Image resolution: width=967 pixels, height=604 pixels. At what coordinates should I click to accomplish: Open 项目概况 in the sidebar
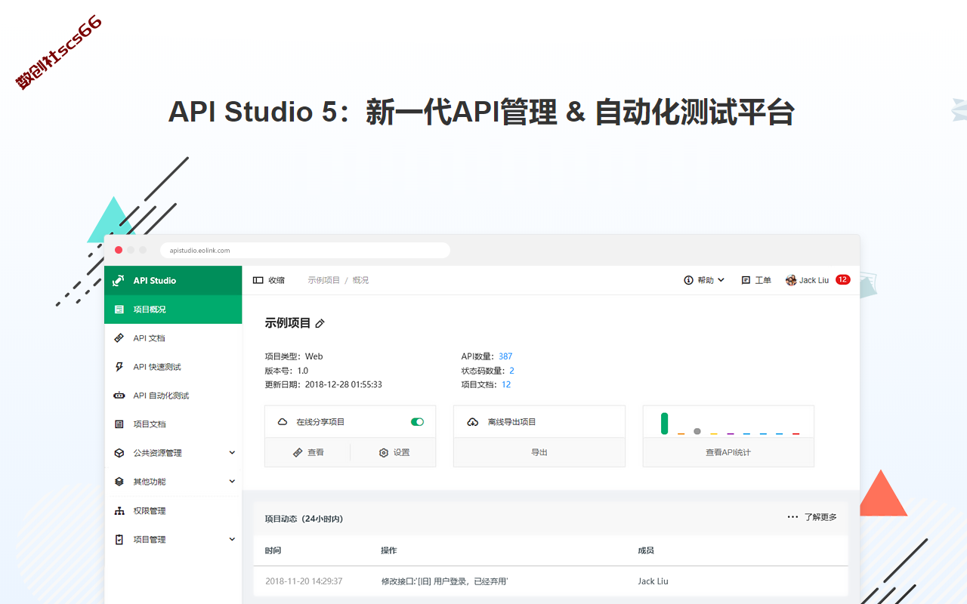pos(173,310)
